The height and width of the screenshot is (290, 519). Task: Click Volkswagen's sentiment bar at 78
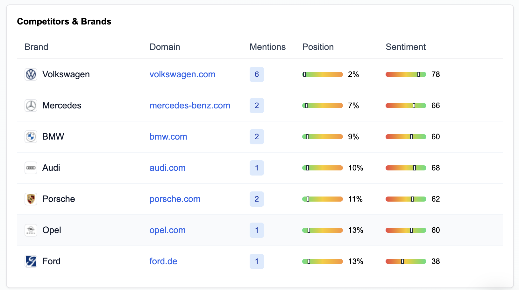406,74
